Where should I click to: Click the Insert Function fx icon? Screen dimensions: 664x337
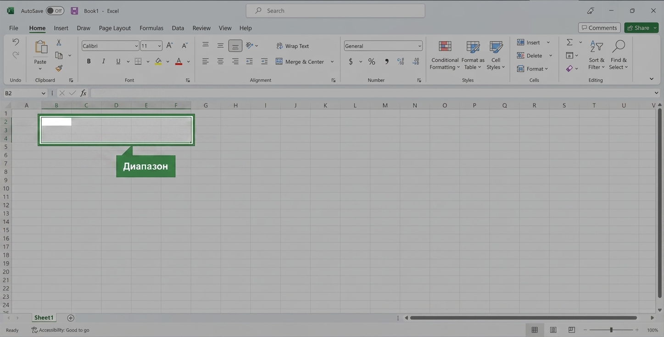(x=83, y=93)
